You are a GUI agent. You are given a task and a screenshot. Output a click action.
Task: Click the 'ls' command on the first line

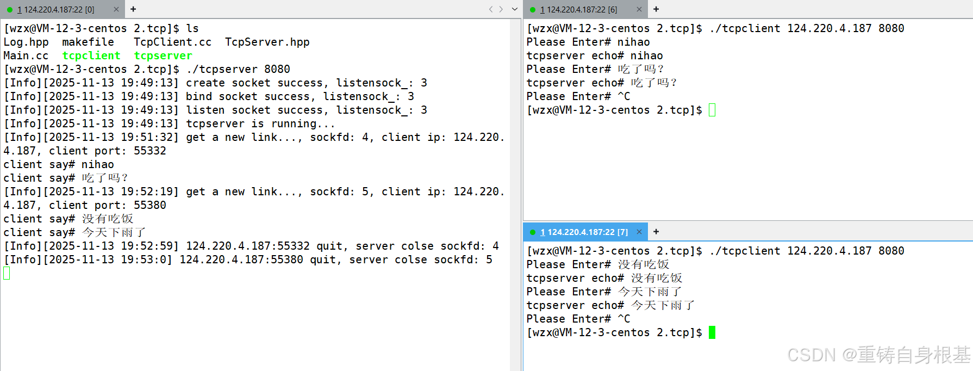pos(192,28)
